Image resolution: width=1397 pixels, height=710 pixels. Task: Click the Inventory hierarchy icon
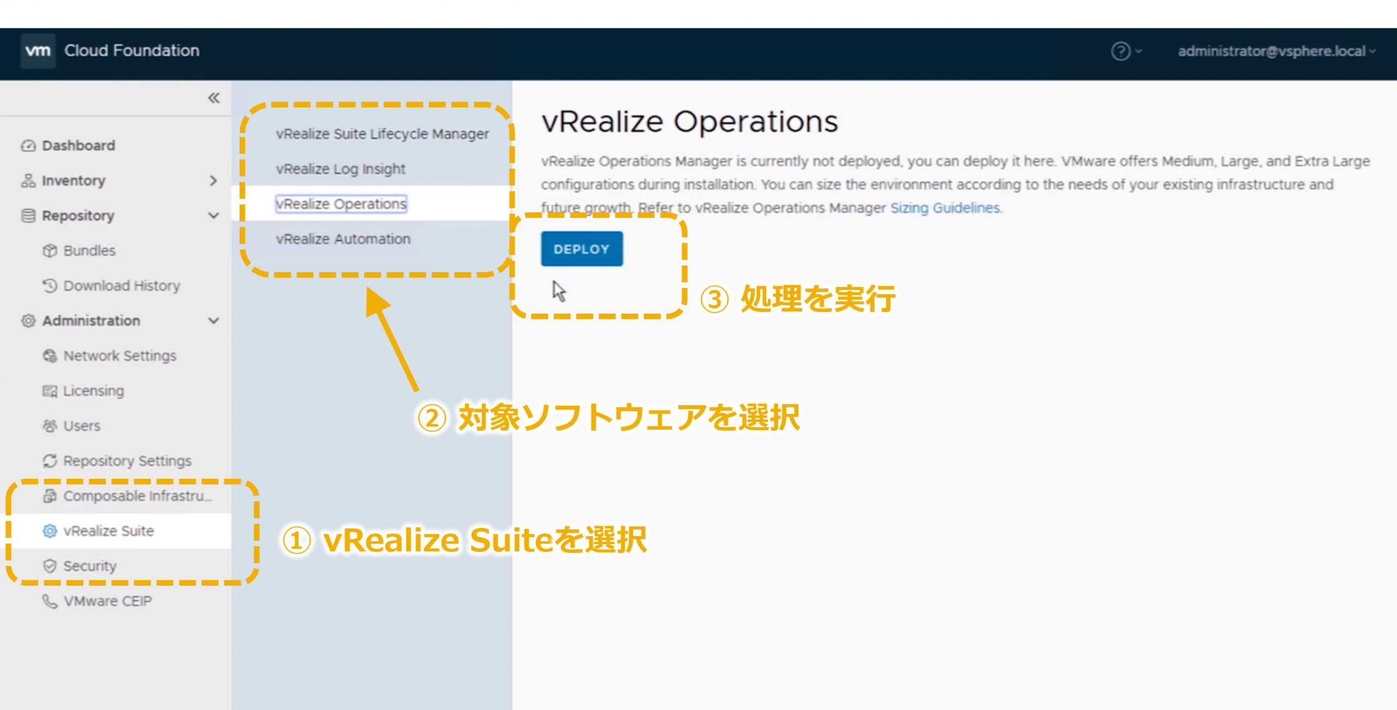point(28,180)
